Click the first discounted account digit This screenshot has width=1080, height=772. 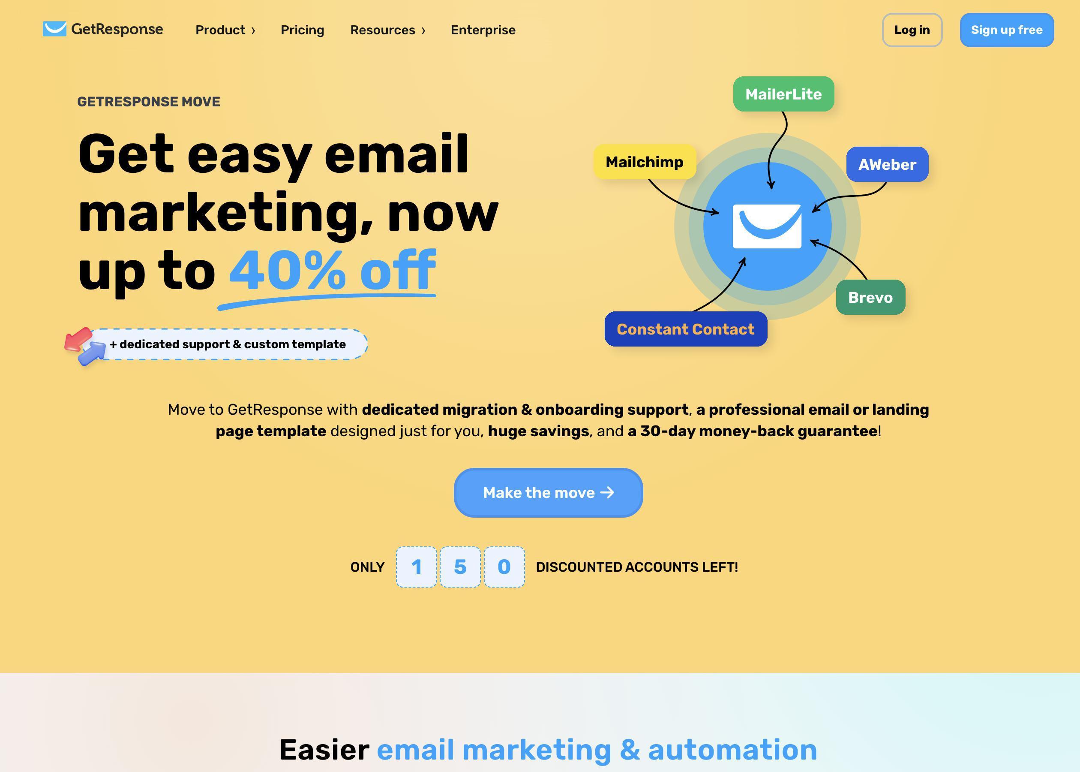coord(416,567)
